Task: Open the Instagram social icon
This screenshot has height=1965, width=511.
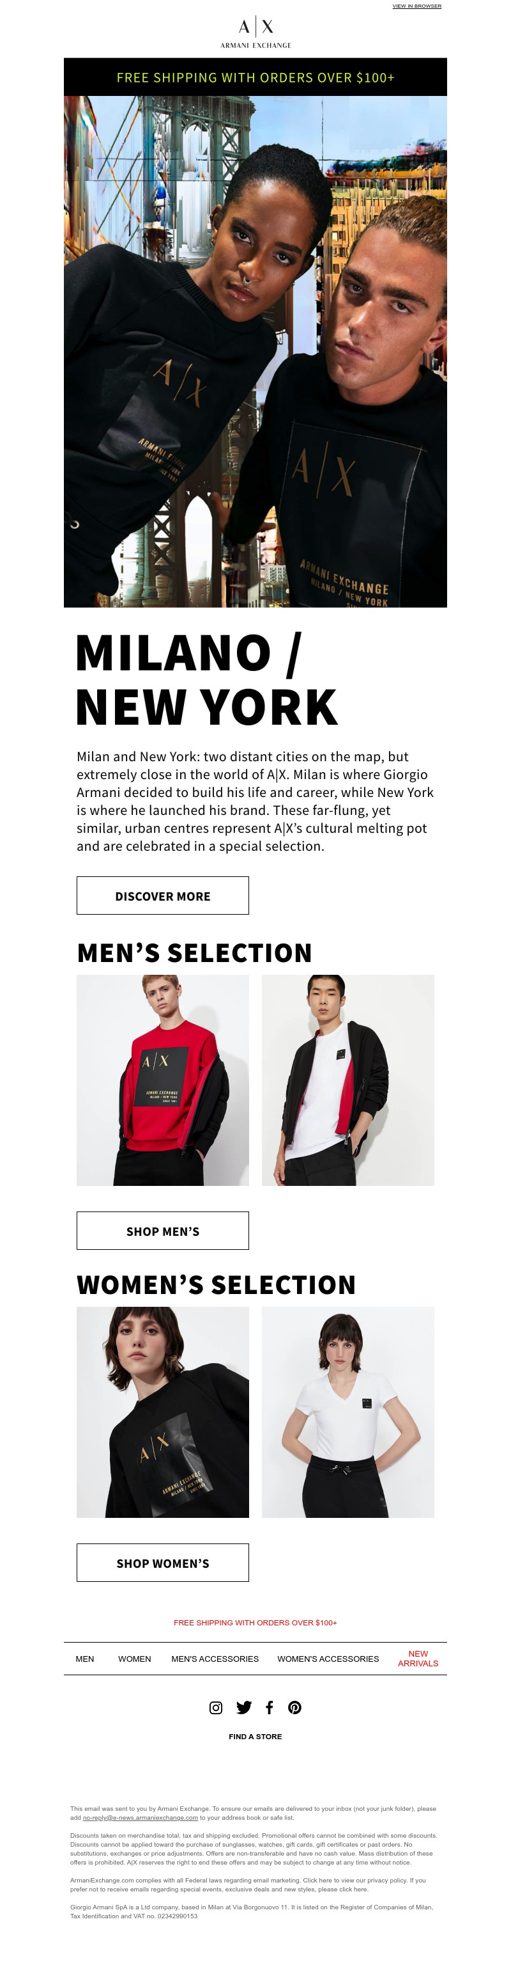Action: point(215,1707)
